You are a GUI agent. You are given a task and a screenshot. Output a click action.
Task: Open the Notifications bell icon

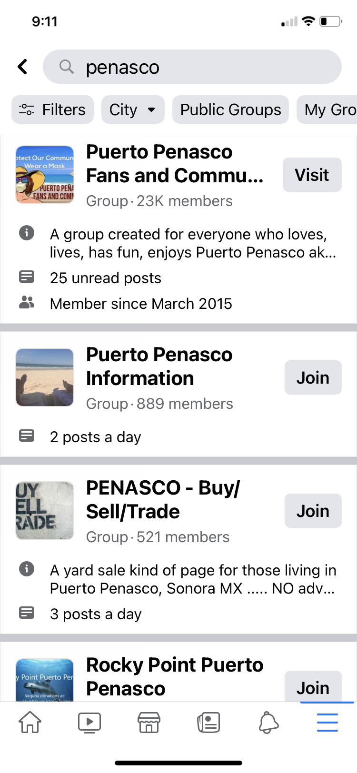pos(268,722)
